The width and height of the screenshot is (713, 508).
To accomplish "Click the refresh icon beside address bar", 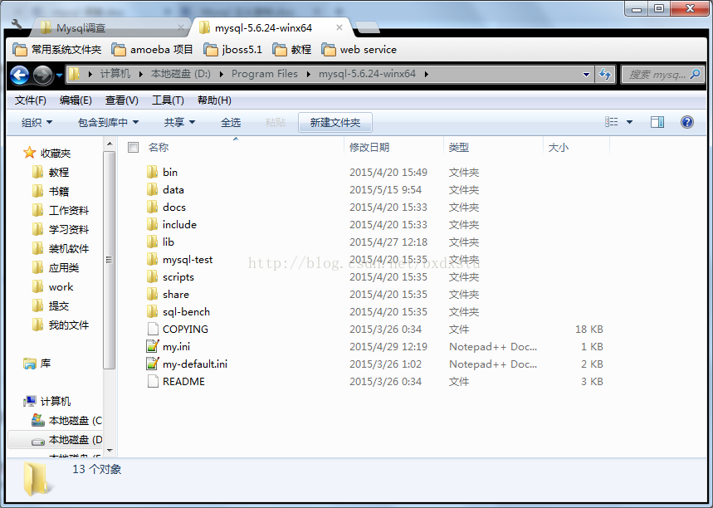I will [x=605, y=74].
